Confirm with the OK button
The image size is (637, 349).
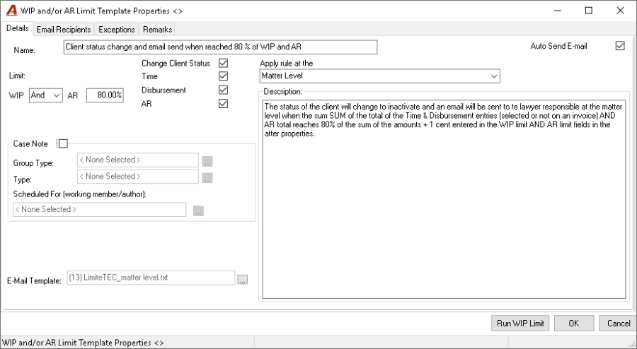573,323
